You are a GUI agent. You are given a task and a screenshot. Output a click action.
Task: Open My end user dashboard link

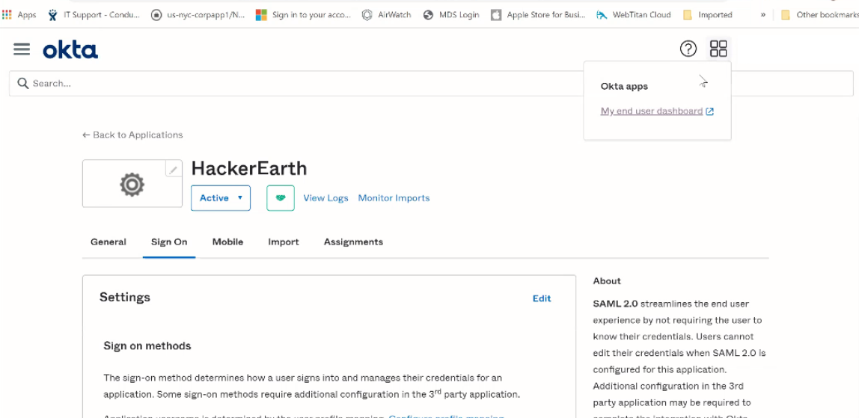(x=652, y=111)
